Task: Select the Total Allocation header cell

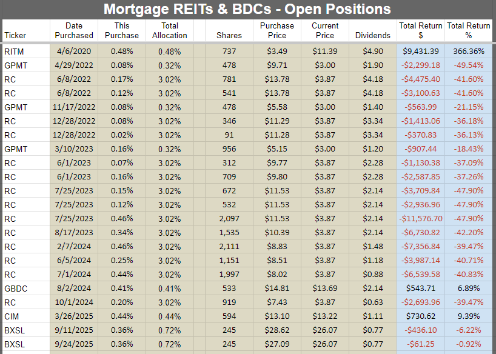Action: 170,30
